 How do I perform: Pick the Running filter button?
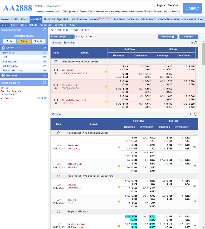39,41
